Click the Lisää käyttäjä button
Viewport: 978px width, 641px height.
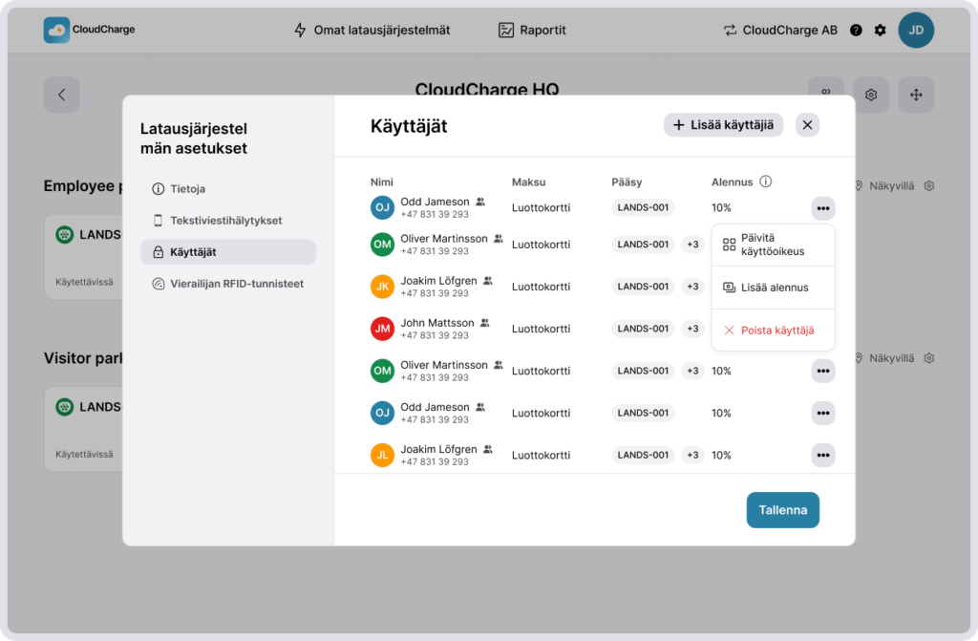[723, 125]
